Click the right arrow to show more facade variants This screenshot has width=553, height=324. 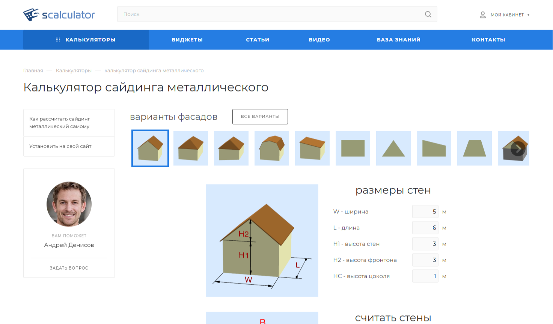point(517,148)
